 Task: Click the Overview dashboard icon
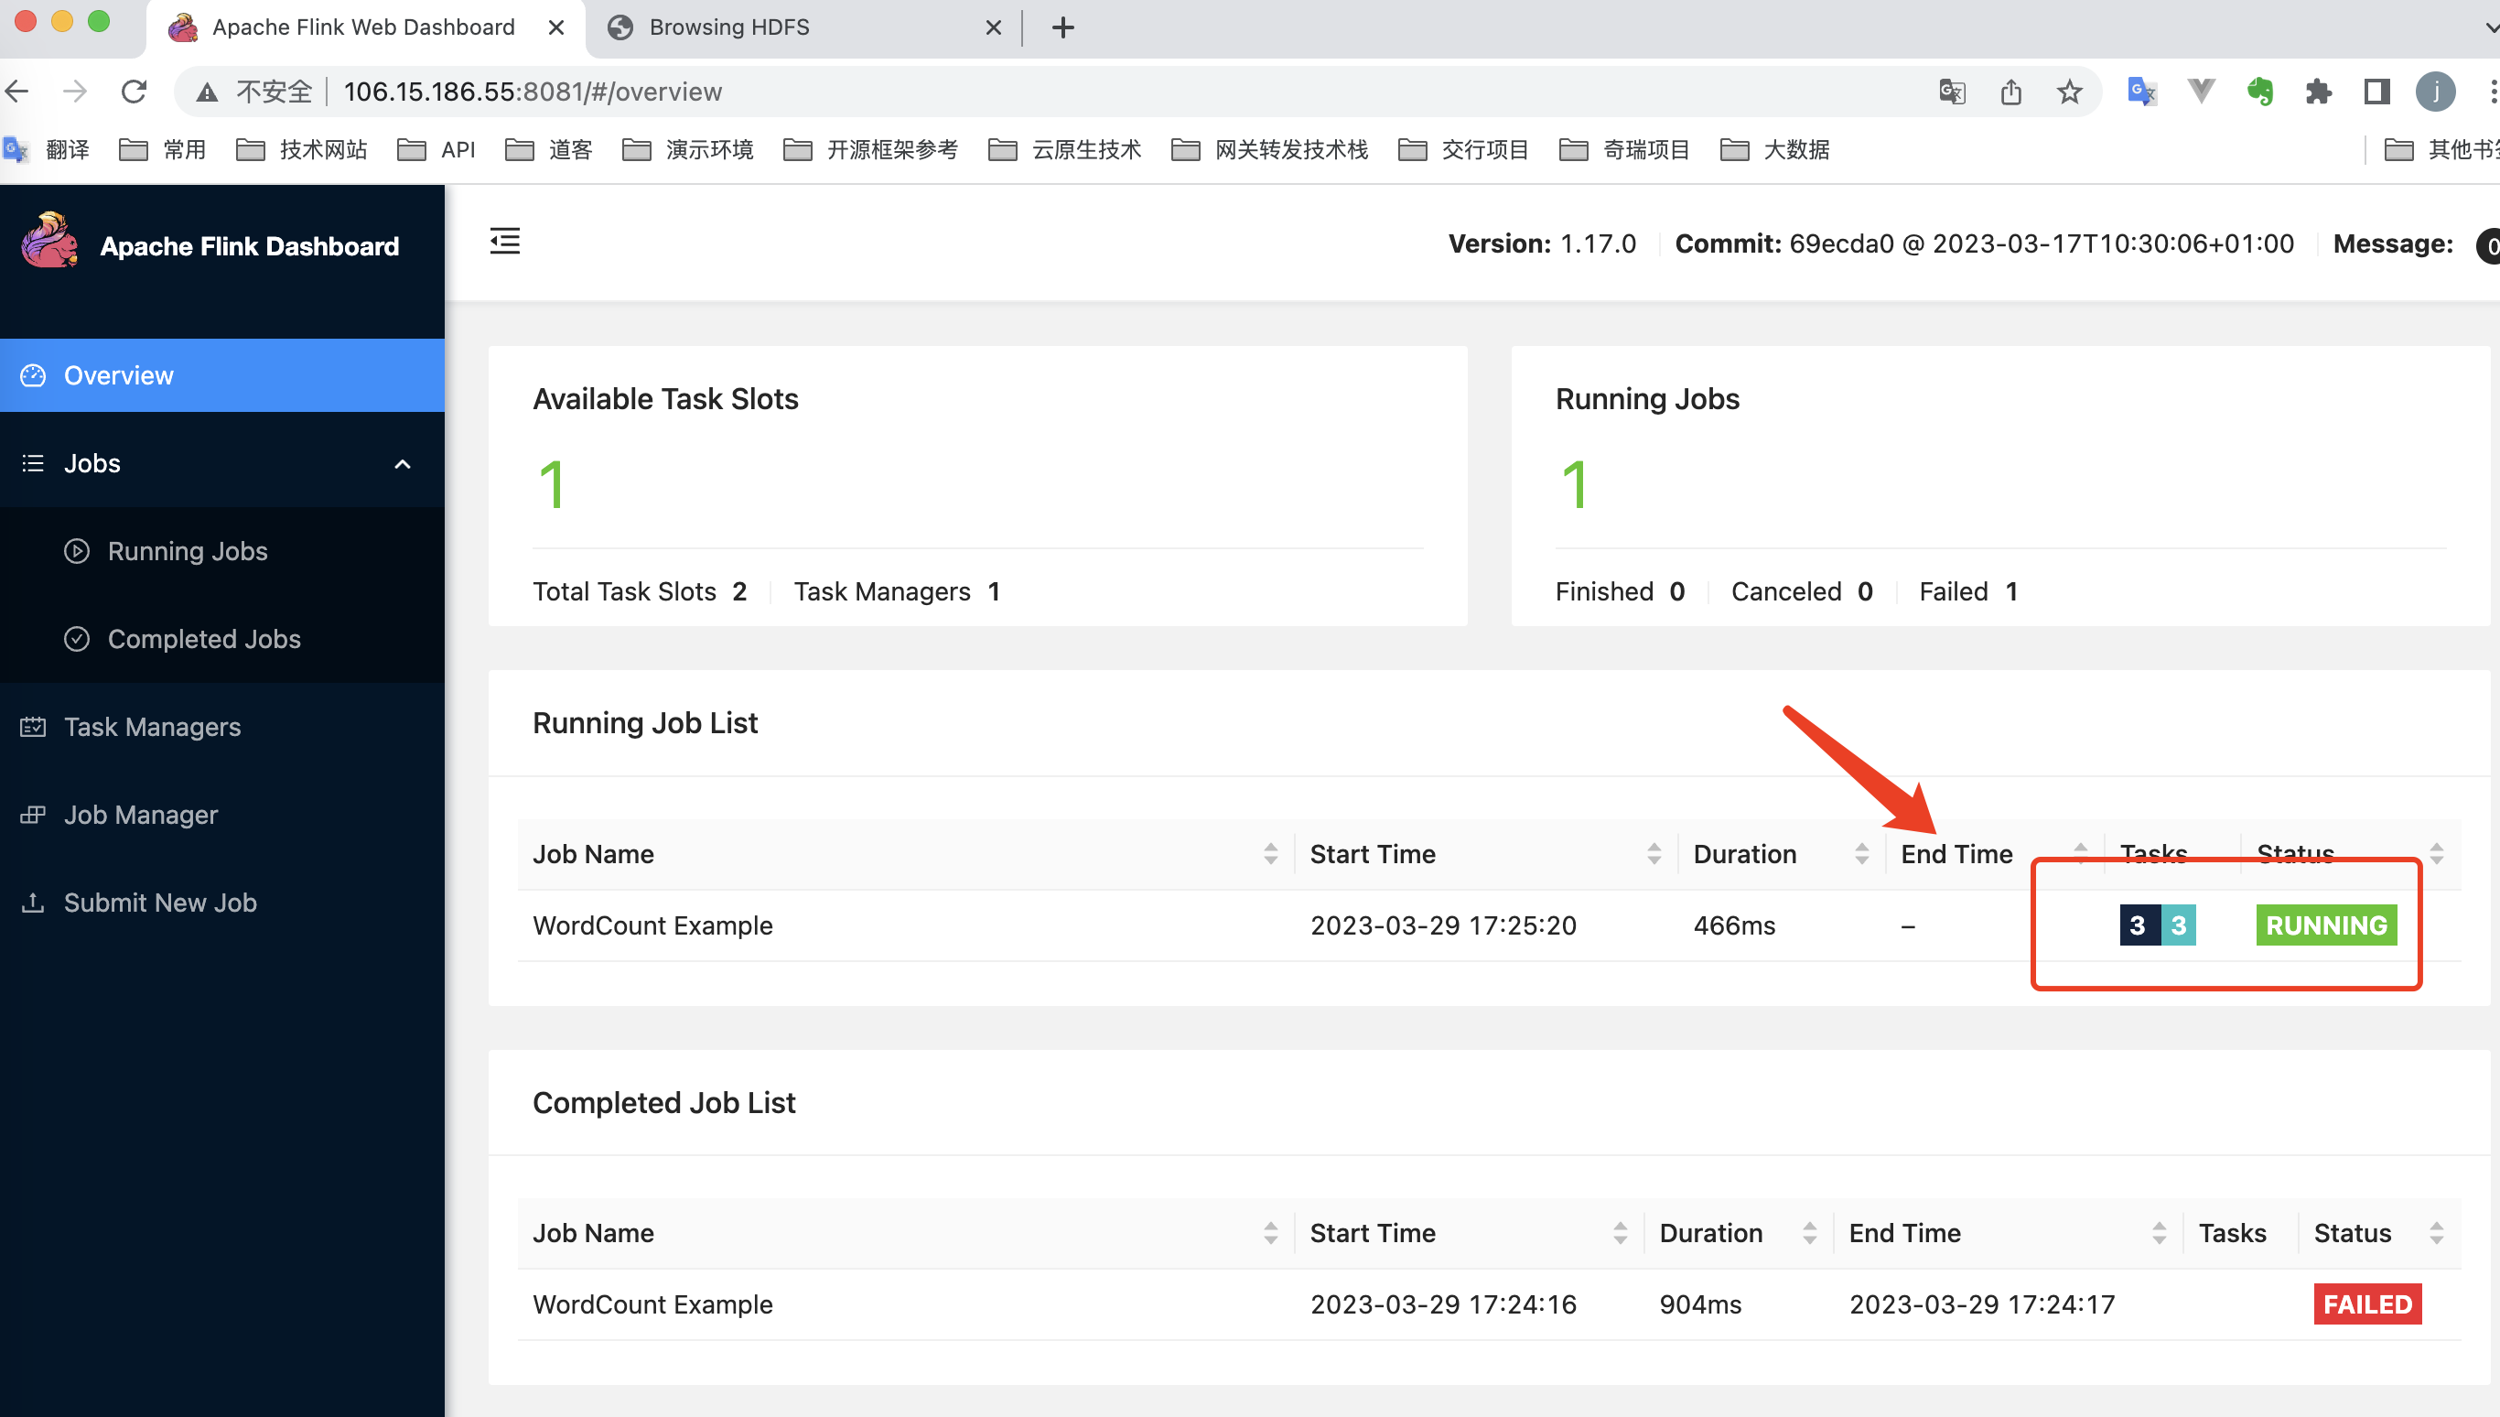click(33, 375)
